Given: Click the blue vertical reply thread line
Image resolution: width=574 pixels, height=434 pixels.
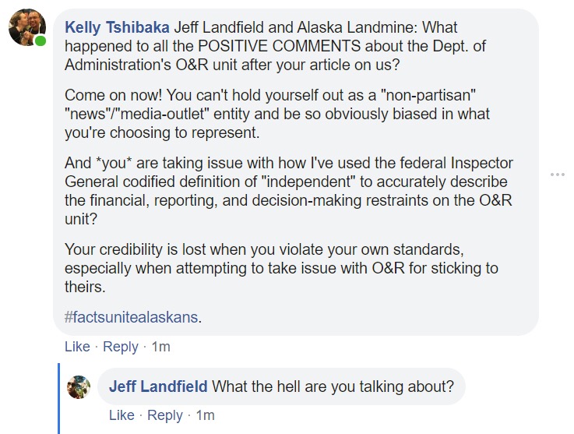Looking at the screenshot, I should point(59,397).
